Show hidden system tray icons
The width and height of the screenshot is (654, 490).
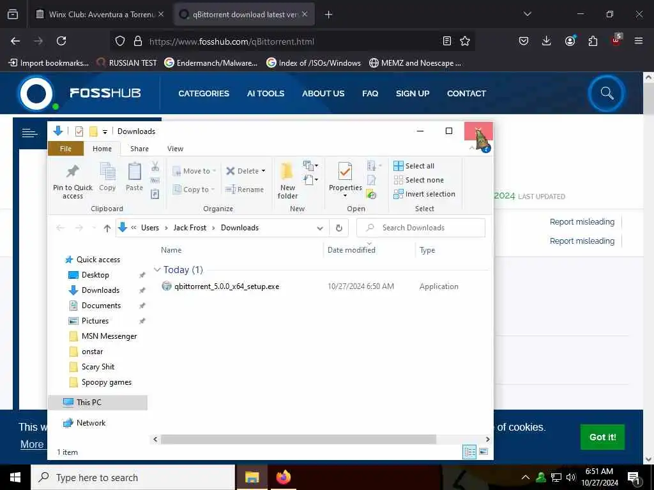click(x=526, y=477)
